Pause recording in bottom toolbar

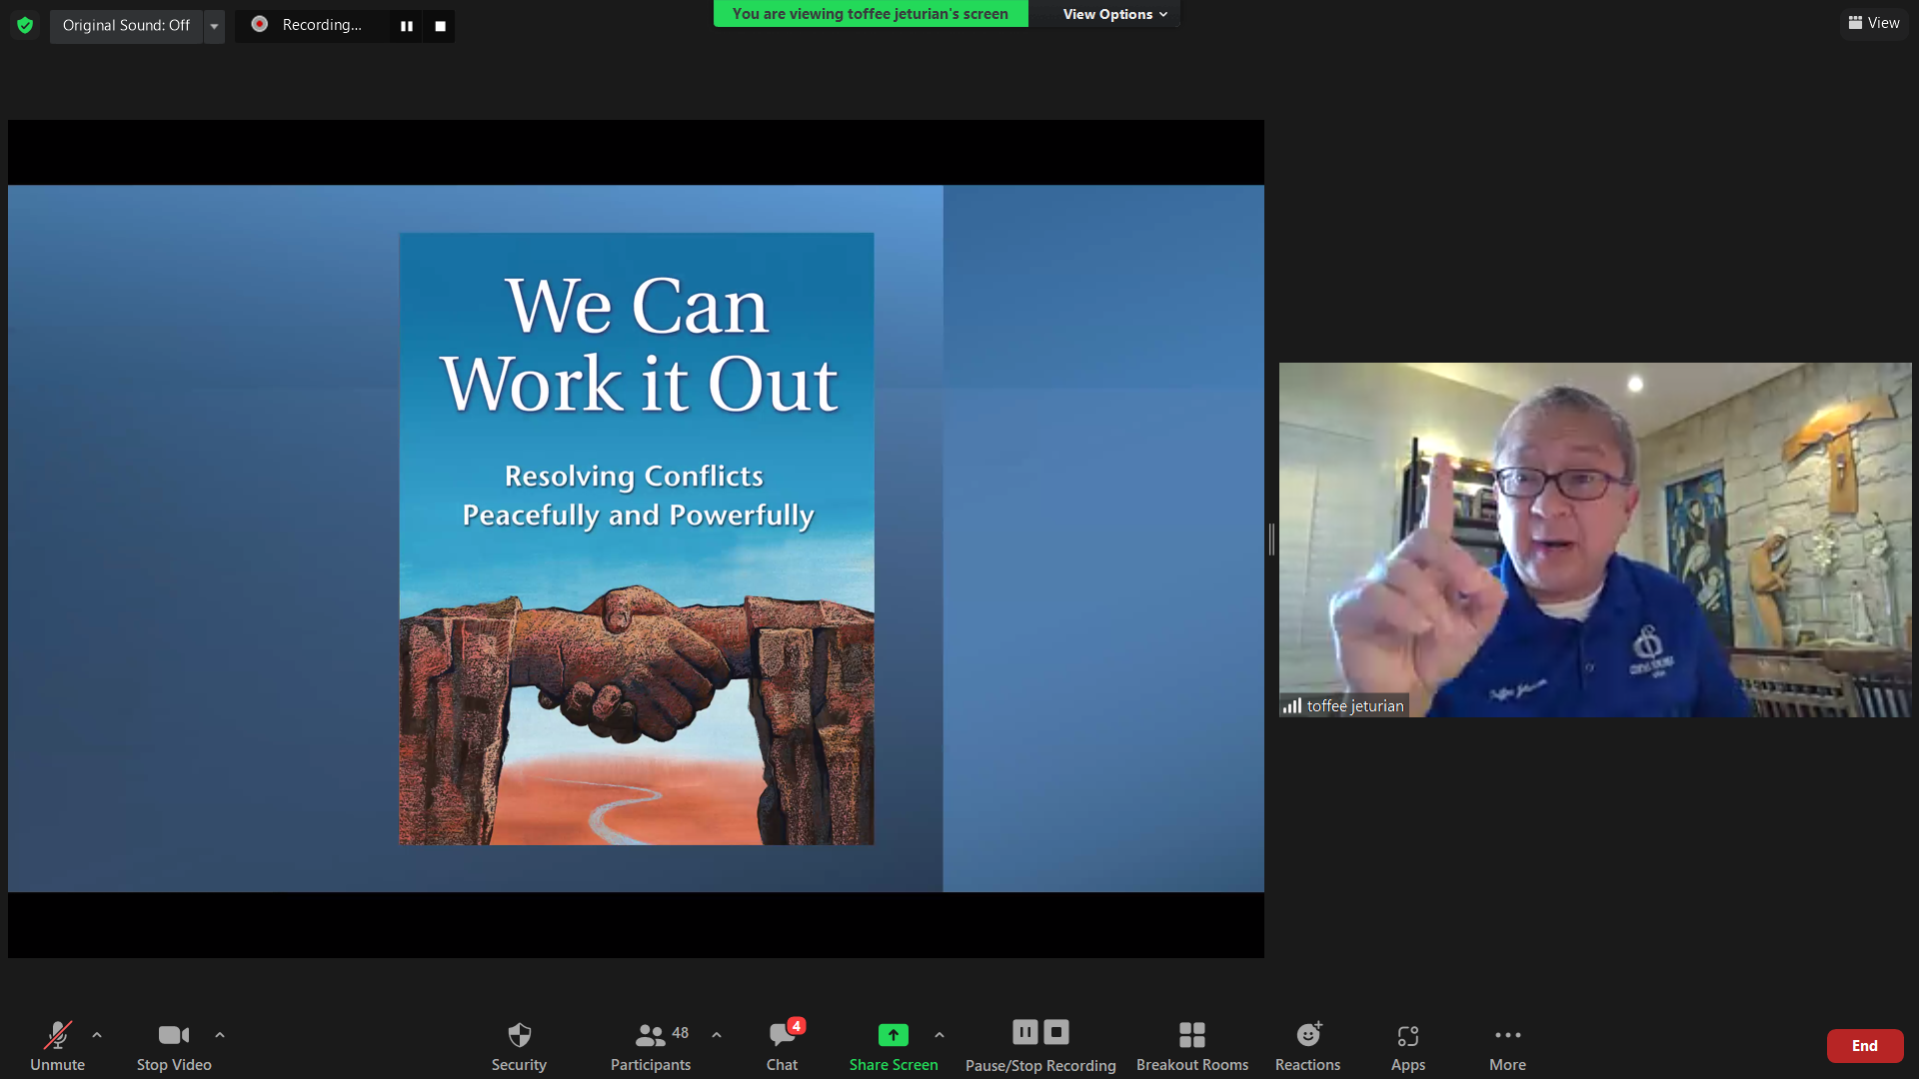point(1025,1032)
